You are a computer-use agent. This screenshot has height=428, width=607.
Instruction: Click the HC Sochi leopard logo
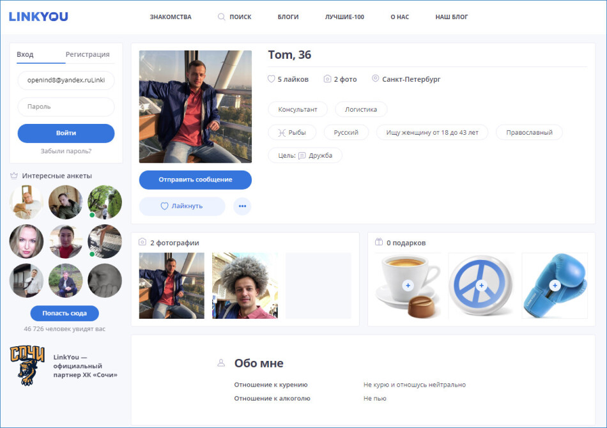pyautogui.click(x=27, y=365)
